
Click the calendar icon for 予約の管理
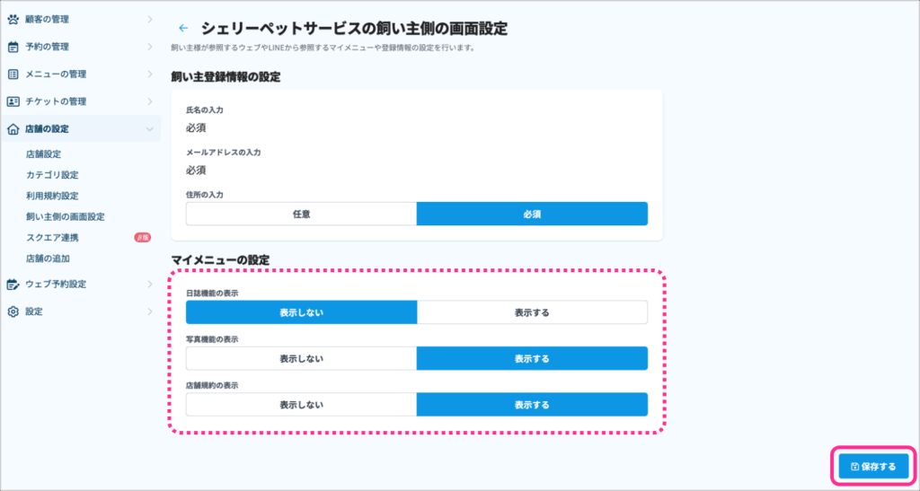13,47
